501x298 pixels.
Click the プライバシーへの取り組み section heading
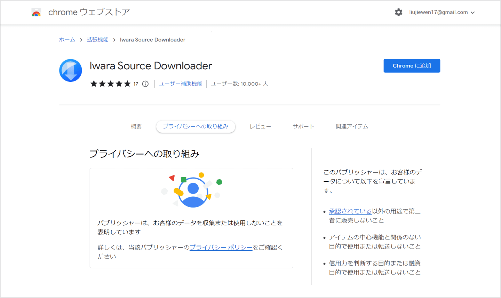point(144,154)
